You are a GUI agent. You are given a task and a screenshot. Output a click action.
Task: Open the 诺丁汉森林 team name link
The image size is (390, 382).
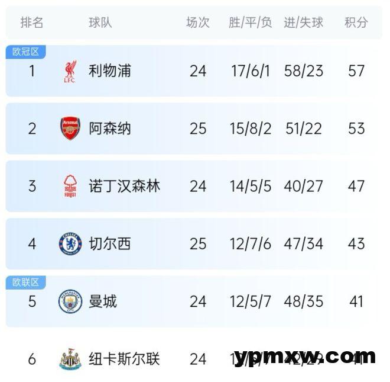click(x=124, y=186)
